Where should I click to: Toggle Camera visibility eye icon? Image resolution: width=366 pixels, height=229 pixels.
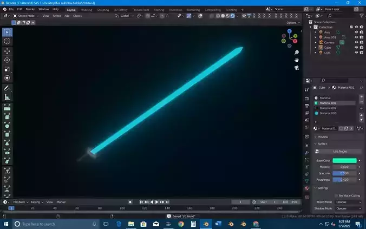point(356,42)
